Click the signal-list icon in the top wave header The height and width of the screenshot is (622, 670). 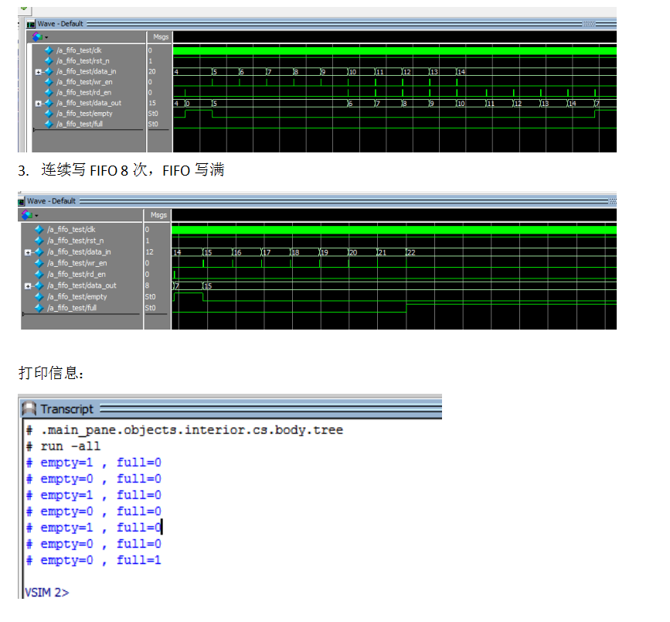37,36
